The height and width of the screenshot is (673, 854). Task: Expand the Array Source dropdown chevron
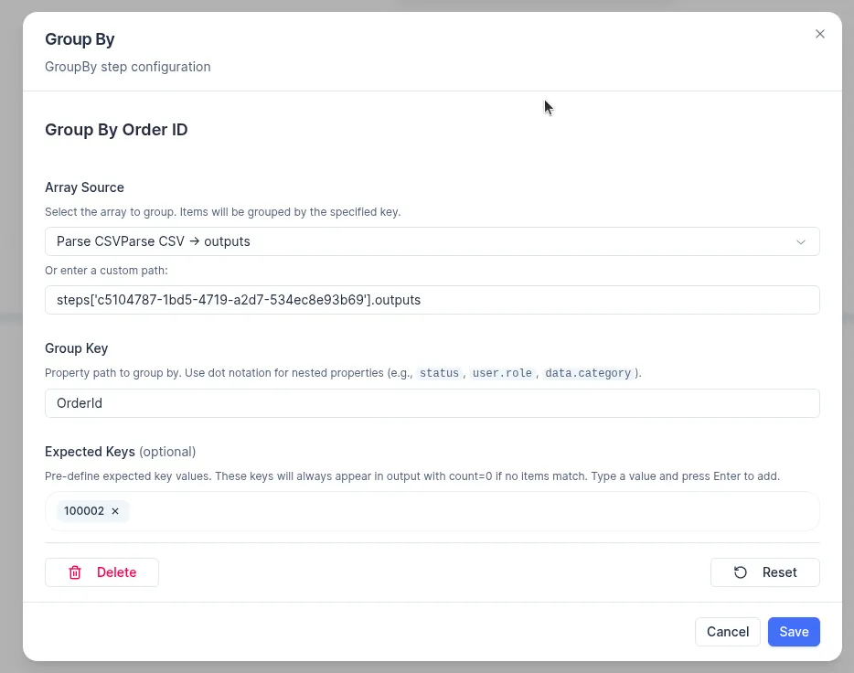[x=801, y=241]
